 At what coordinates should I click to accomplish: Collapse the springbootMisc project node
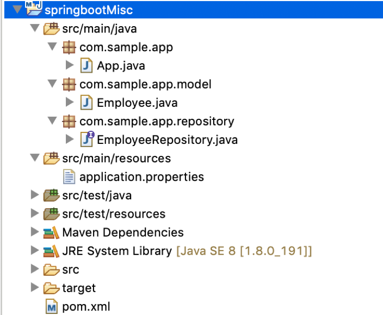[17, 9]
